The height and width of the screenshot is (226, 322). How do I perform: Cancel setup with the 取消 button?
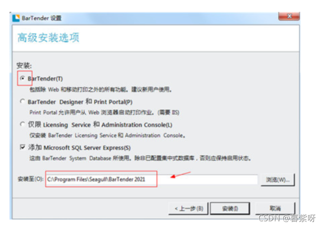pos(275,208)
